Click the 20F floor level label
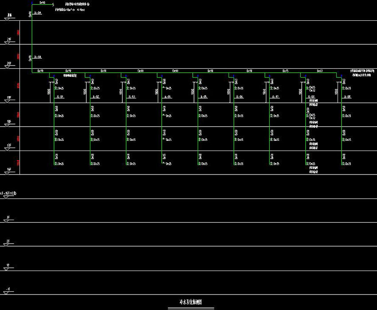377x310 pixels. click(x=9, y=63)
